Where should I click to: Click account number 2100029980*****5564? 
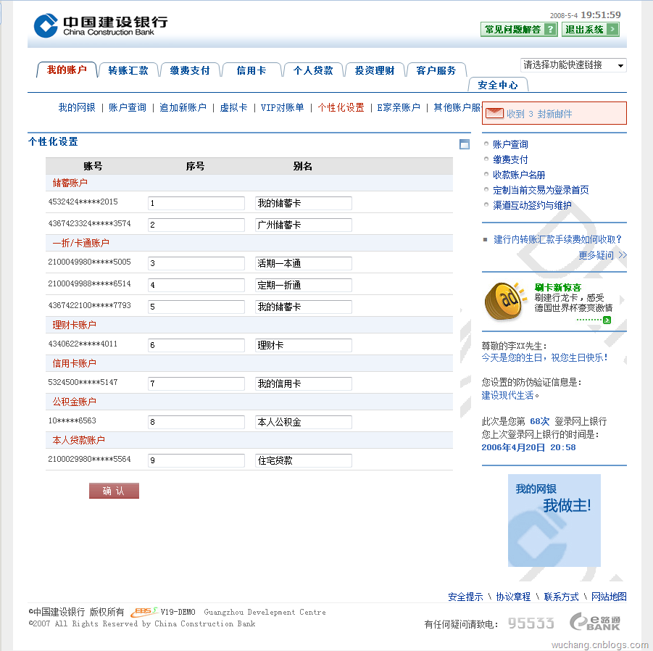pyautogui.click(x=89, y=459)
